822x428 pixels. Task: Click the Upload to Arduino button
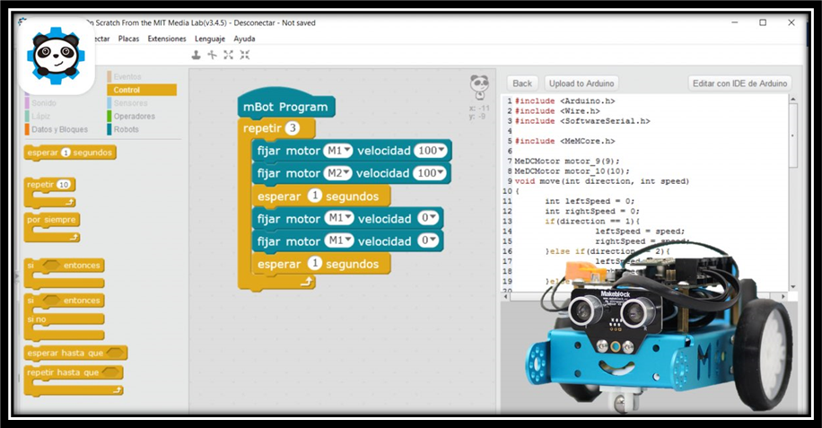coord(582,83)
